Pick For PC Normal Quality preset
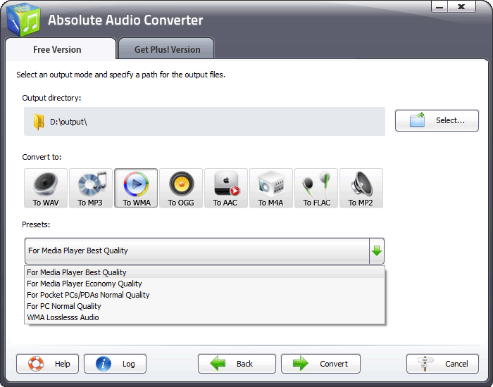Screen dimensions: 493x387 point(205,306)
